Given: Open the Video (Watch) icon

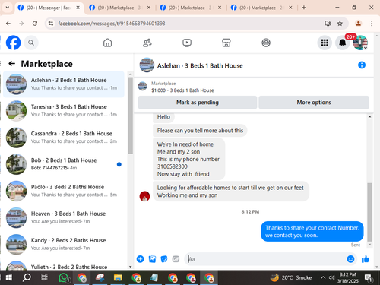Looking at the screenshot, I should click(187, 43).
